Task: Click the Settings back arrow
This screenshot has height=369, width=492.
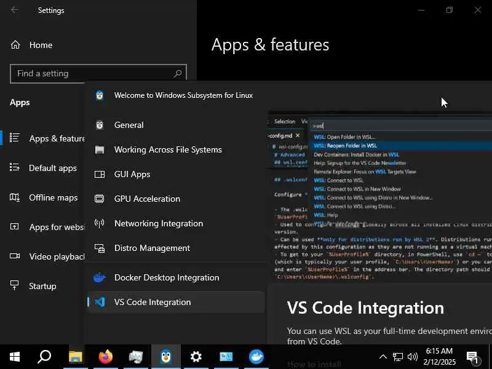Action: (14, 10)
